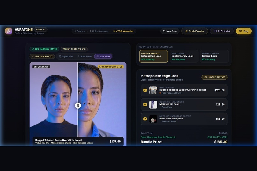Click the Style Dossier sparkle icon
The width and height of the screenshot is (257, 171).
click(186, 31)
